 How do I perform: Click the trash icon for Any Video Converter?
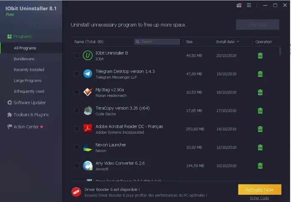(260, 166)
